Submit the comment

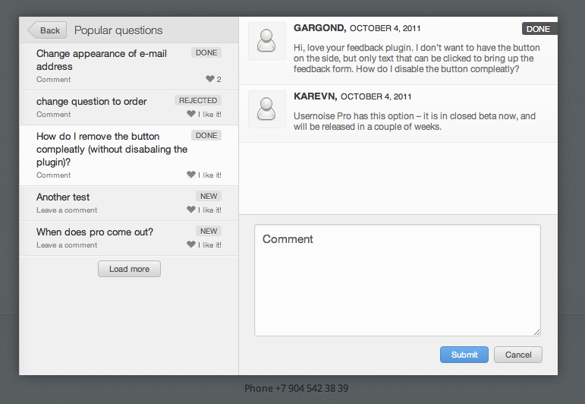click(x=464, y=355)
